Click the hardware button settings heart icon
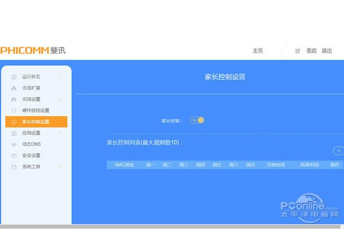The image size is (344, 229). click(14, 110)
